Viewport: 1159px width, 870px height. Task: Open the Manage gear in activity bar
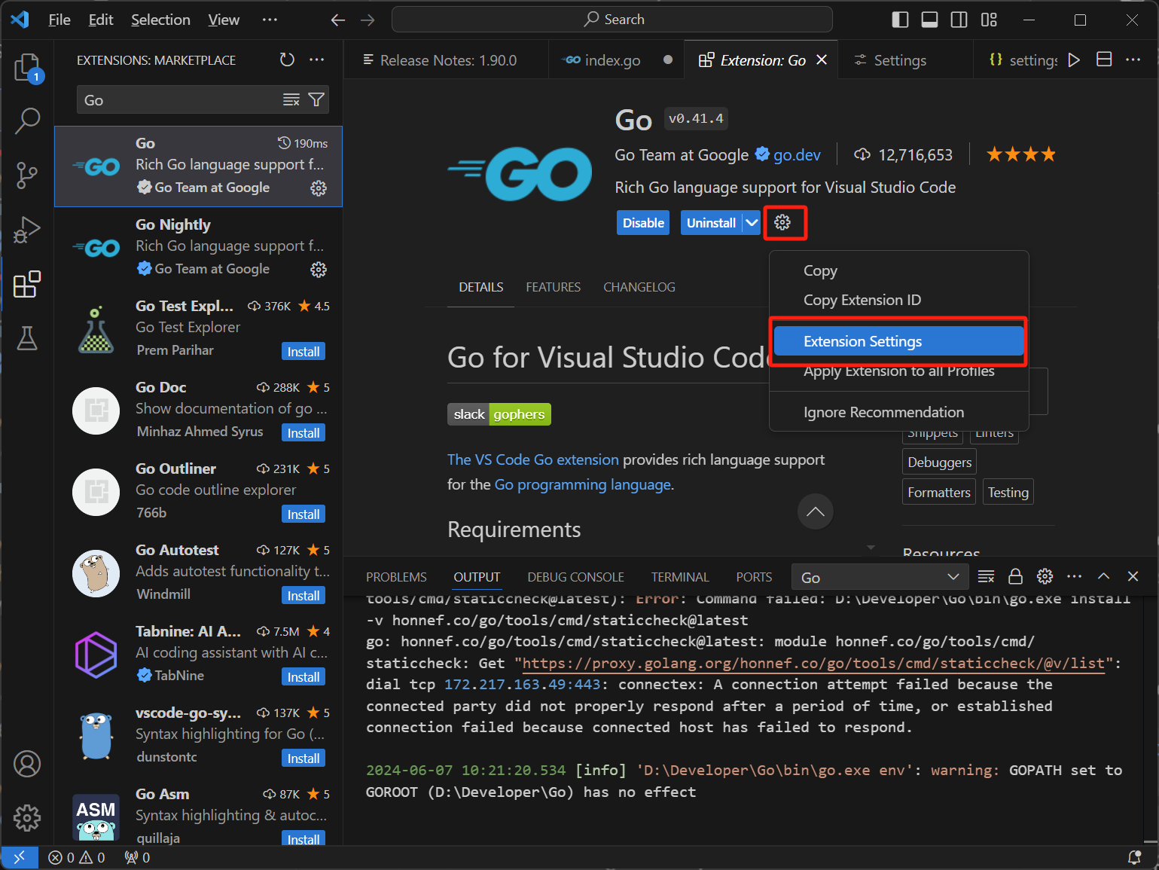[28, 818]
